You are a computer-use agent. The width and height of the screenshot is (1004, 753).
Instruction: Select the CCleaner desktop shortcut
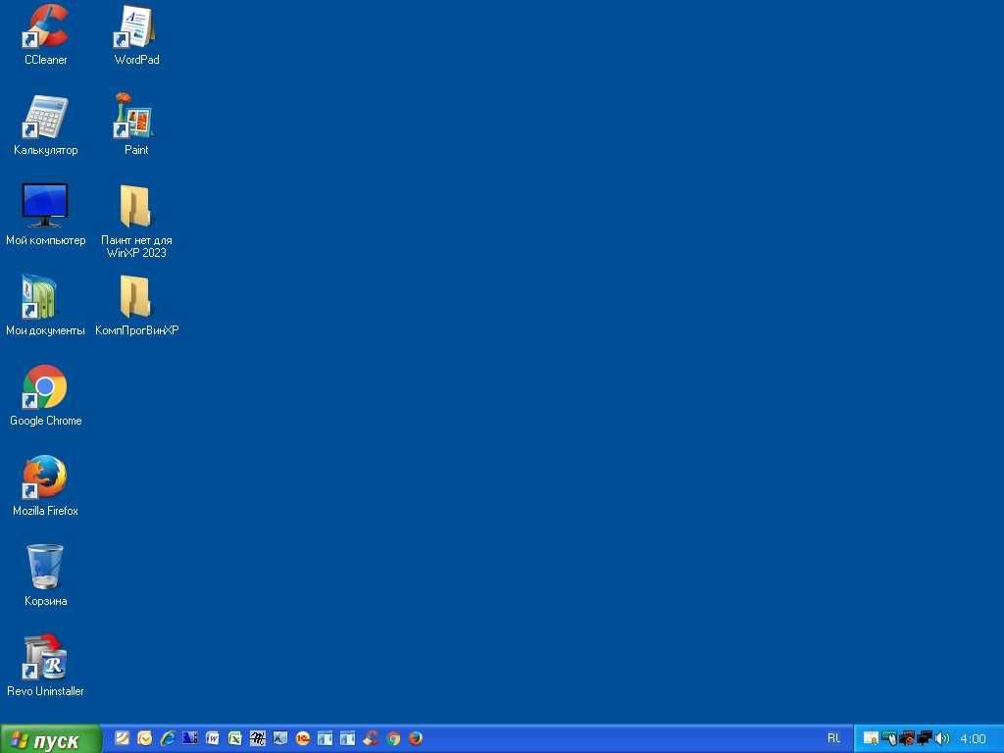(x=45, y=35)
